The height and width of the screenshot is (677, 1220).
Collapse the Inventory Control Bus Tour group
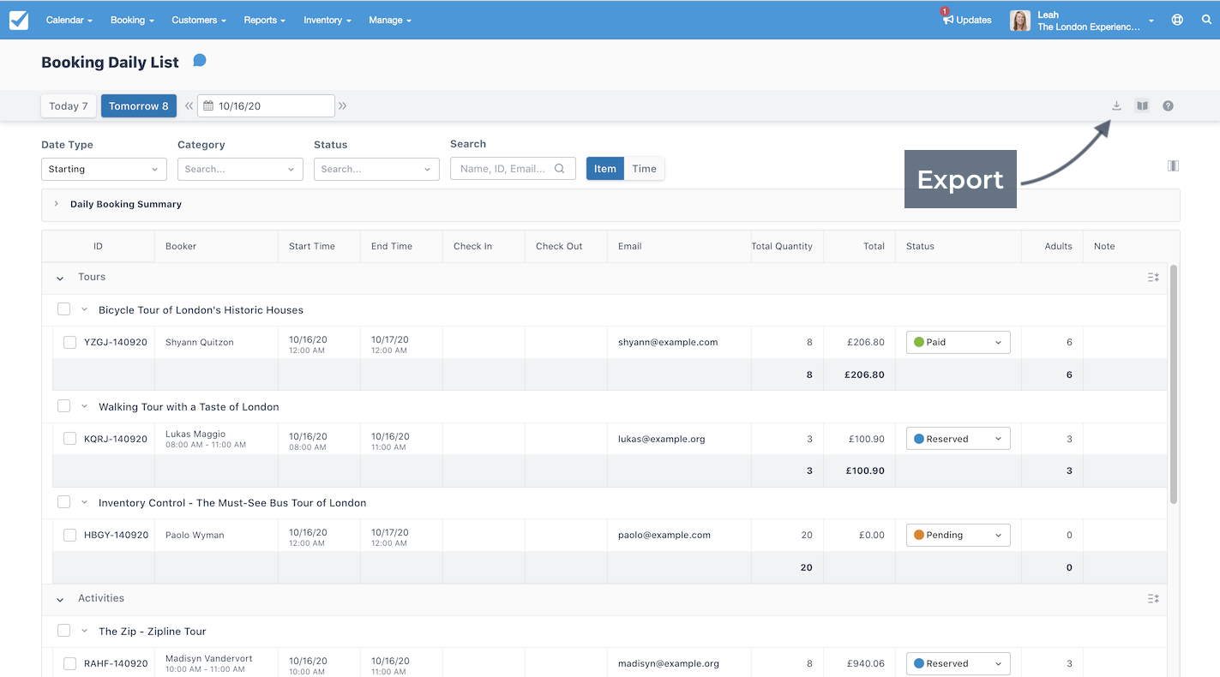tap(85, 502)
